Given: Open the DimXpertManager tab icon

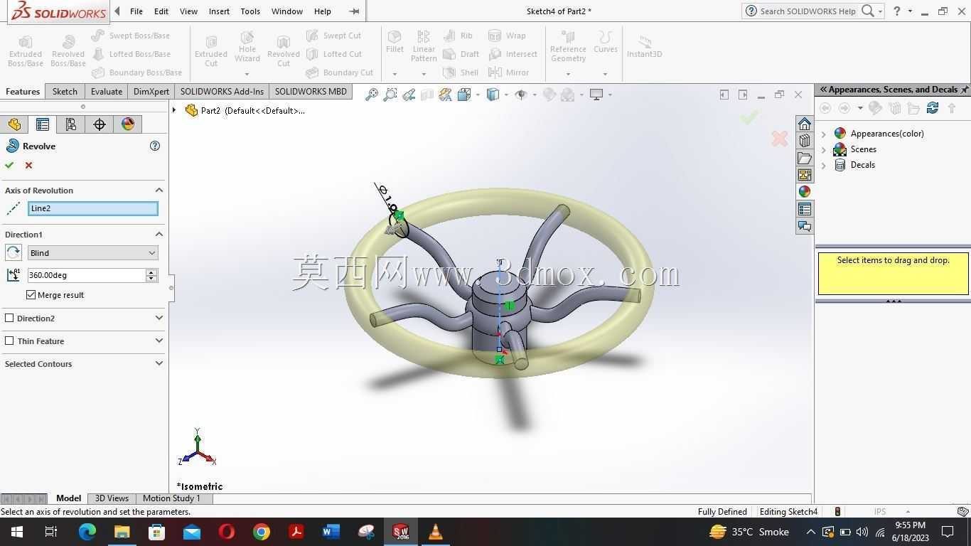Looking at the screenshot, I should pos(100,124).
